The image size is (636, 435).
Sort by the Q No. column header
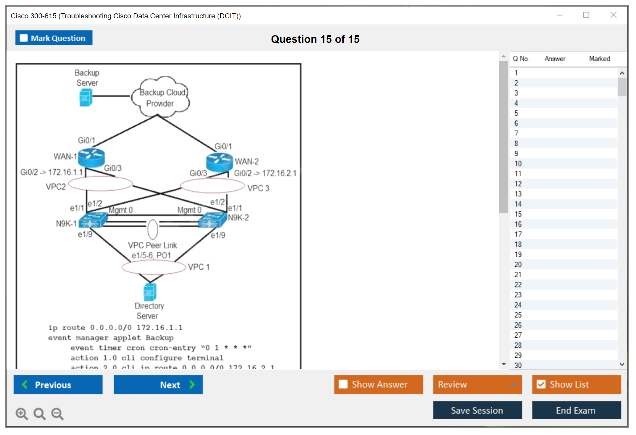coord(521,59)
